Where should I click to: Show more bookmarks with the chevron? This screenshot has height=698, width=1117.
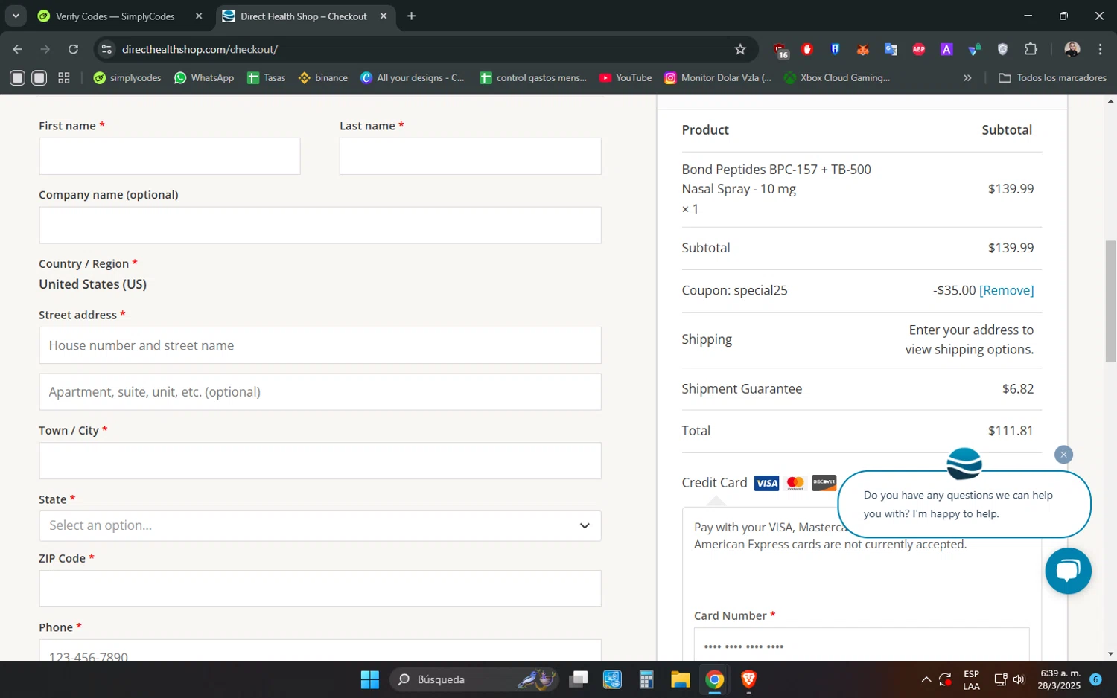[x=967, y=77]
